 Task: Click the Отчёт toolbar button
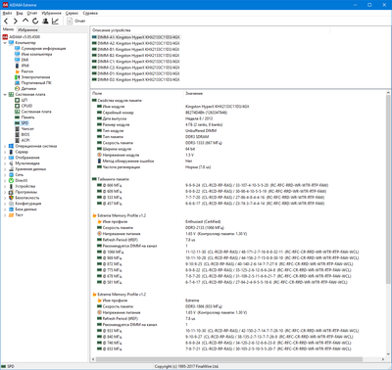[76, 21]
